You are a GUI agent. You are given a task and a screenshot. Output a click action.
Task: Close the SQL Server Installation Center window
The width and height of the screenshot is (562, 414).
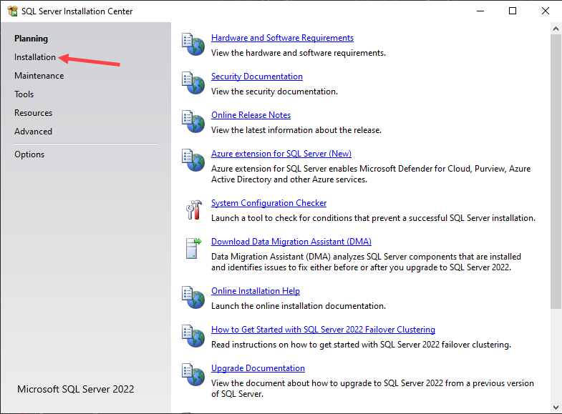[x=545, y=11]
